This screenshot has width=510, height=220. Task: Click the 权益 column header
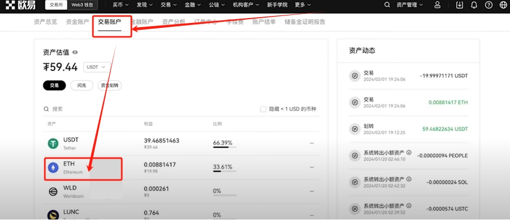point(148,124)
